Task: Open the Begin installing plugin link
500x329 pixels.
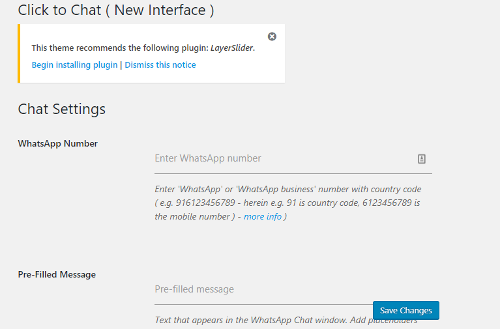Action: (x=74, y=65)
